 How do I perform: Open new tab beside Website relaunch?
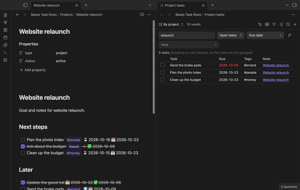pyautogui.click(x=86, y=5)
